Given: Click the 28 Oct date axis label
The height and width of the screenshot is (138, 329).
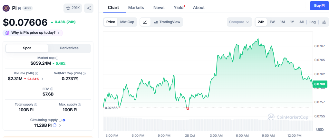Looking at the screenshot, I should [190, 135].
